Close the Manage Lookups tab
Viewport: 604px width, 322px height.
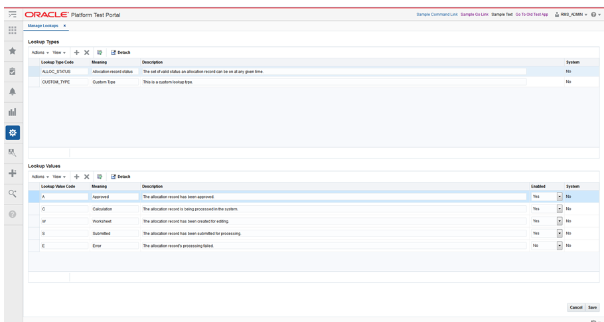click(65, 26)
